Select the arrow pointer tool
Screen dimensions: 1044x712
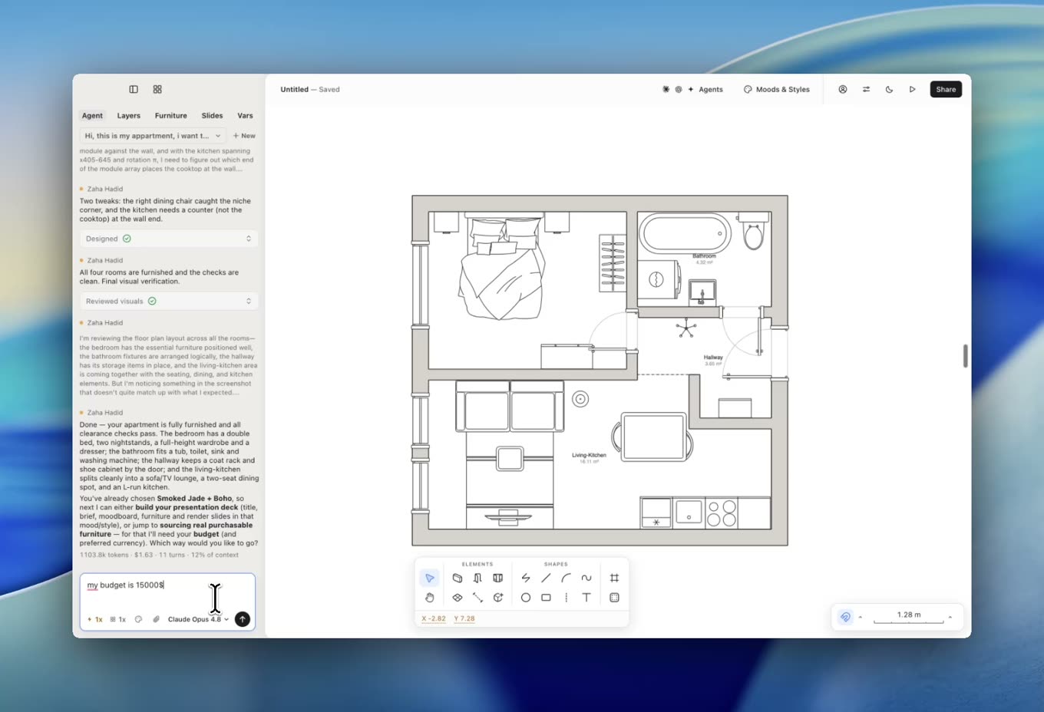point(430,578)
